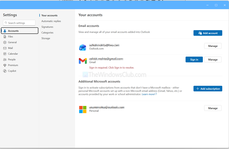Focus the Search settings field

click(x=19, y=23)
